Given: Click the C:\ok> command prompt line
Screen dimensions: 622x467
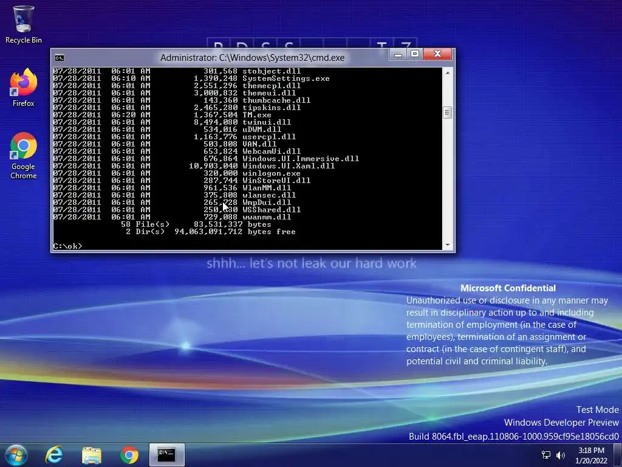Looking at the screenshot, I should pyautogui.click(x=67, y=246).
